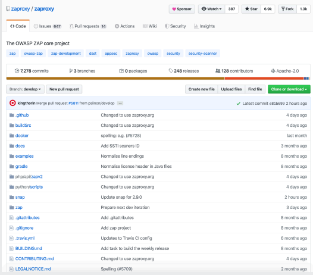
Task: Click the 0 packages link
Action: 133,71
